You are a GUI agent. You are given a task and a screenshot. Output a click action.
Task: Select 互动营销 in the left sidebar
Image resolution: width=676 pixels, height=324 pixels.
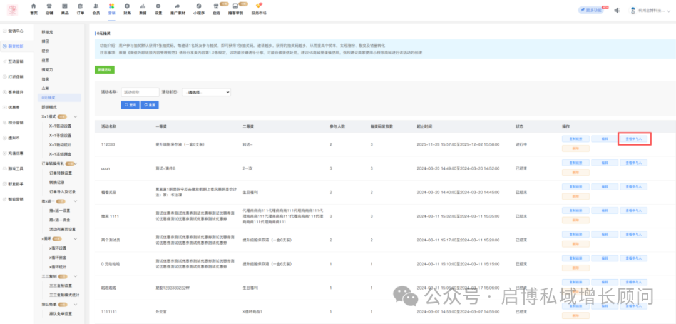16,61
